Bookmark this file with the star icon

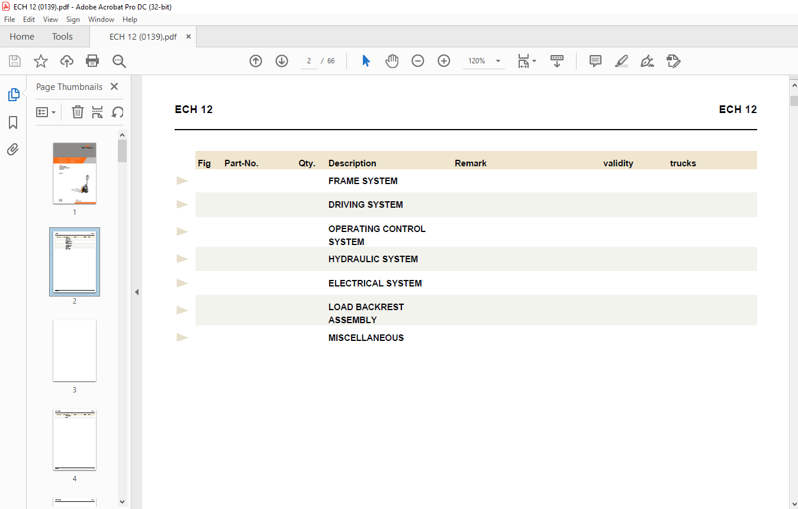point(40,61)
